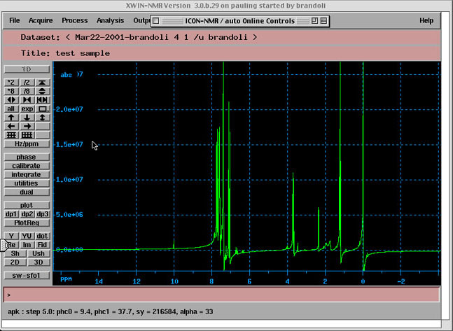
Task: Toggle the Y axis display button
Action: (x=11, y=236)
